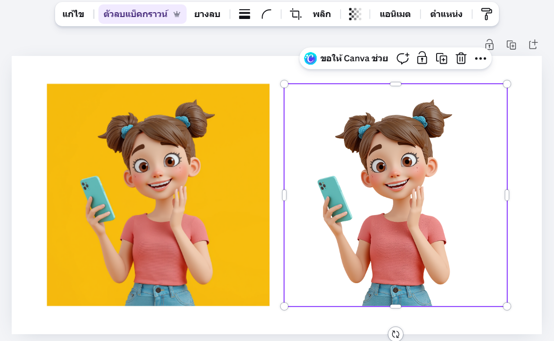Image resolution: width=554 pixels, height=341 pixels.
Task: Toggle the page lock icon at top right
Action: coord(489,44)
